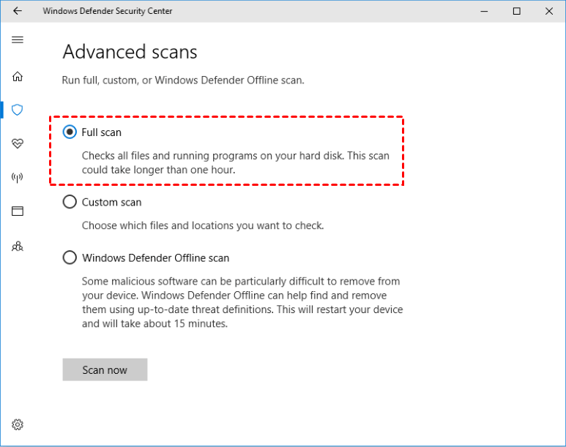Click the Offline scan description paragraph

[x=242, y=302]
